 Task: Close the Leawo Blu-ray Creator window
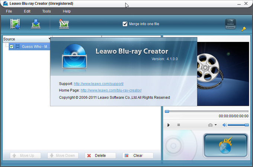pos(246,3)
